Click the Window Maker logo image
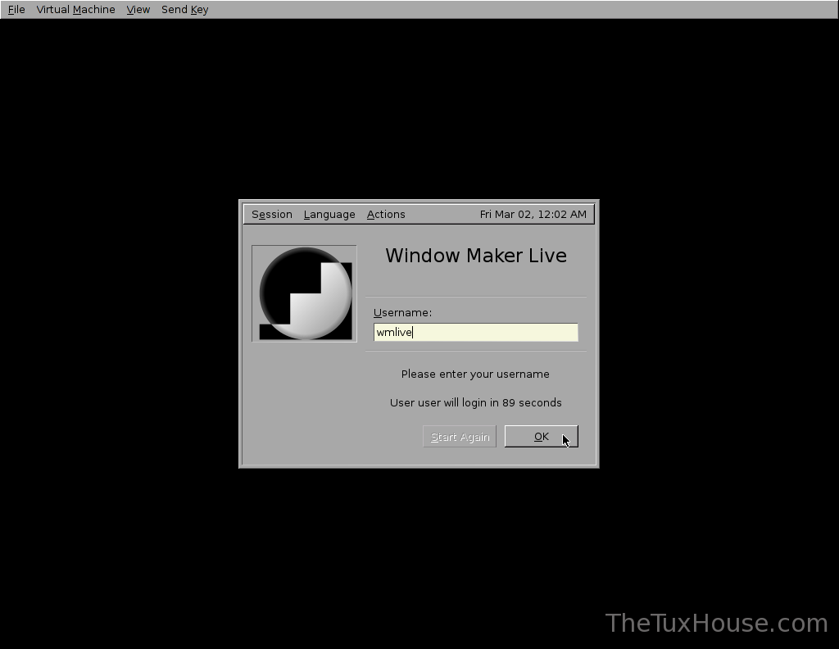The image size is (839, 649). (x=305, y=293)
